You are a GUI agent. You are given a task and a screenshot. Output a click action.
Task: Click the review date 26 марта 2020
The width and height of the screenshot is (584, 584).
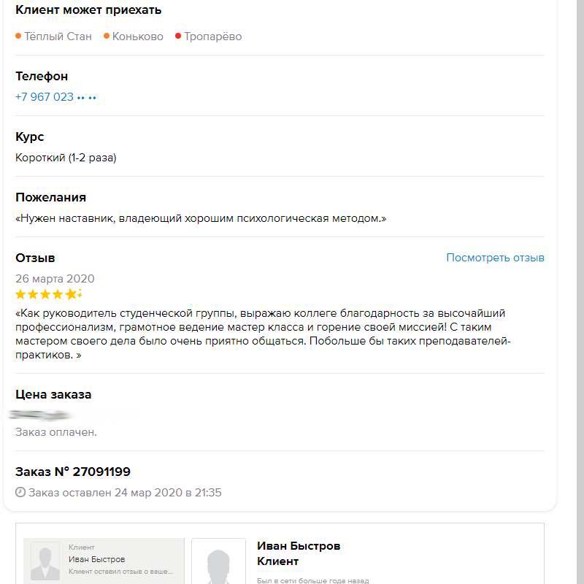point(55,278)
